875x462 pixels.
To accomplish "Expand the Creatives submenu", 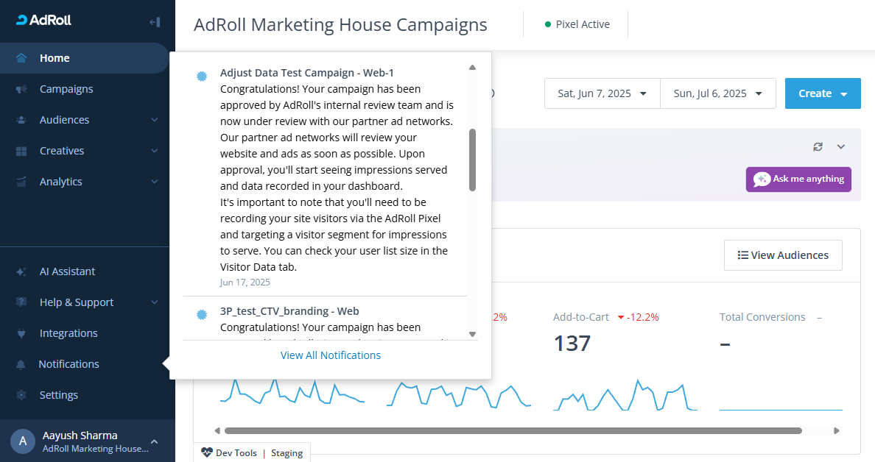I will click(154, 151).
